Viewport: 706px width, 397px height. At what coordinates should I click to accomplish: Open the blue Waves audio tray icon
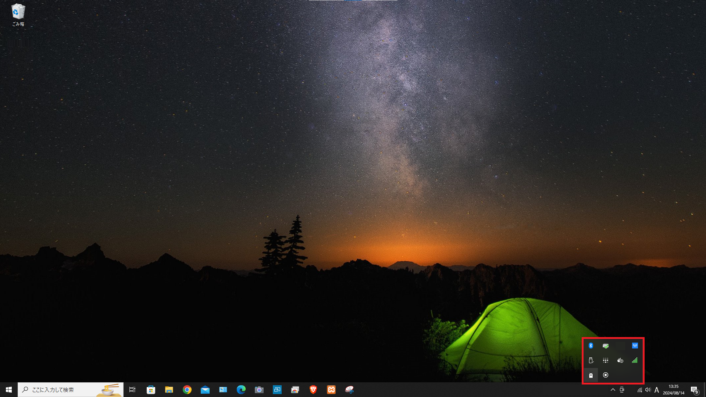[x=635, y=346]
